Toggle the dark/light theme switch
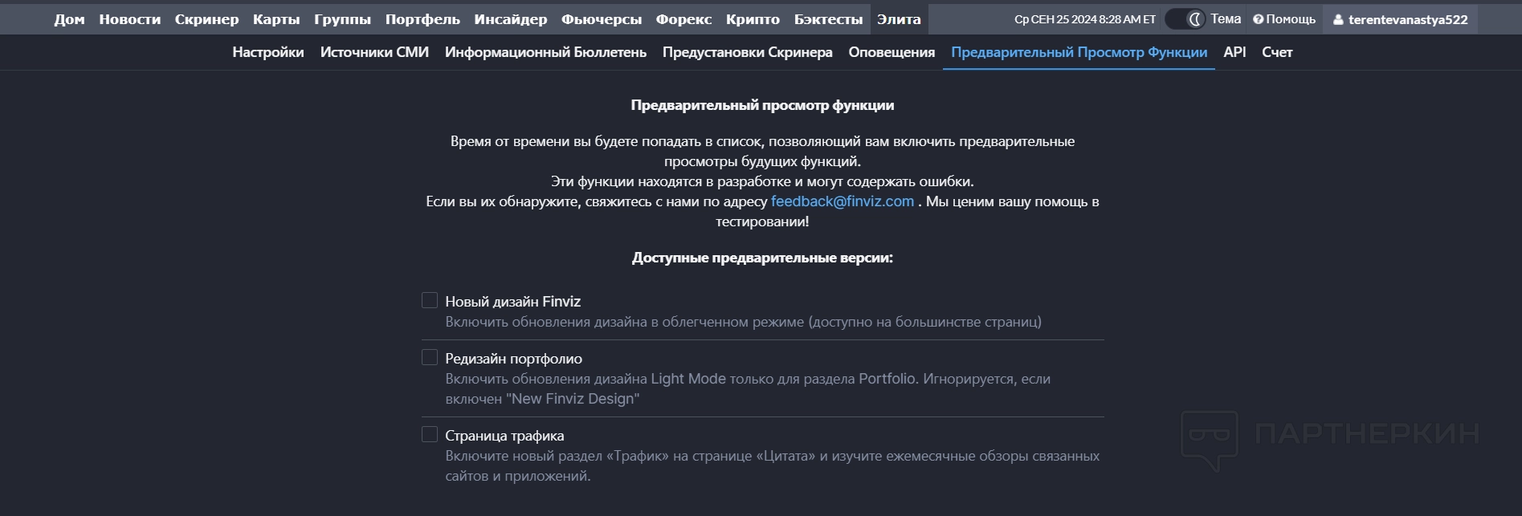The width and height of the screenshot is (1522, 516). (1185, 19)
